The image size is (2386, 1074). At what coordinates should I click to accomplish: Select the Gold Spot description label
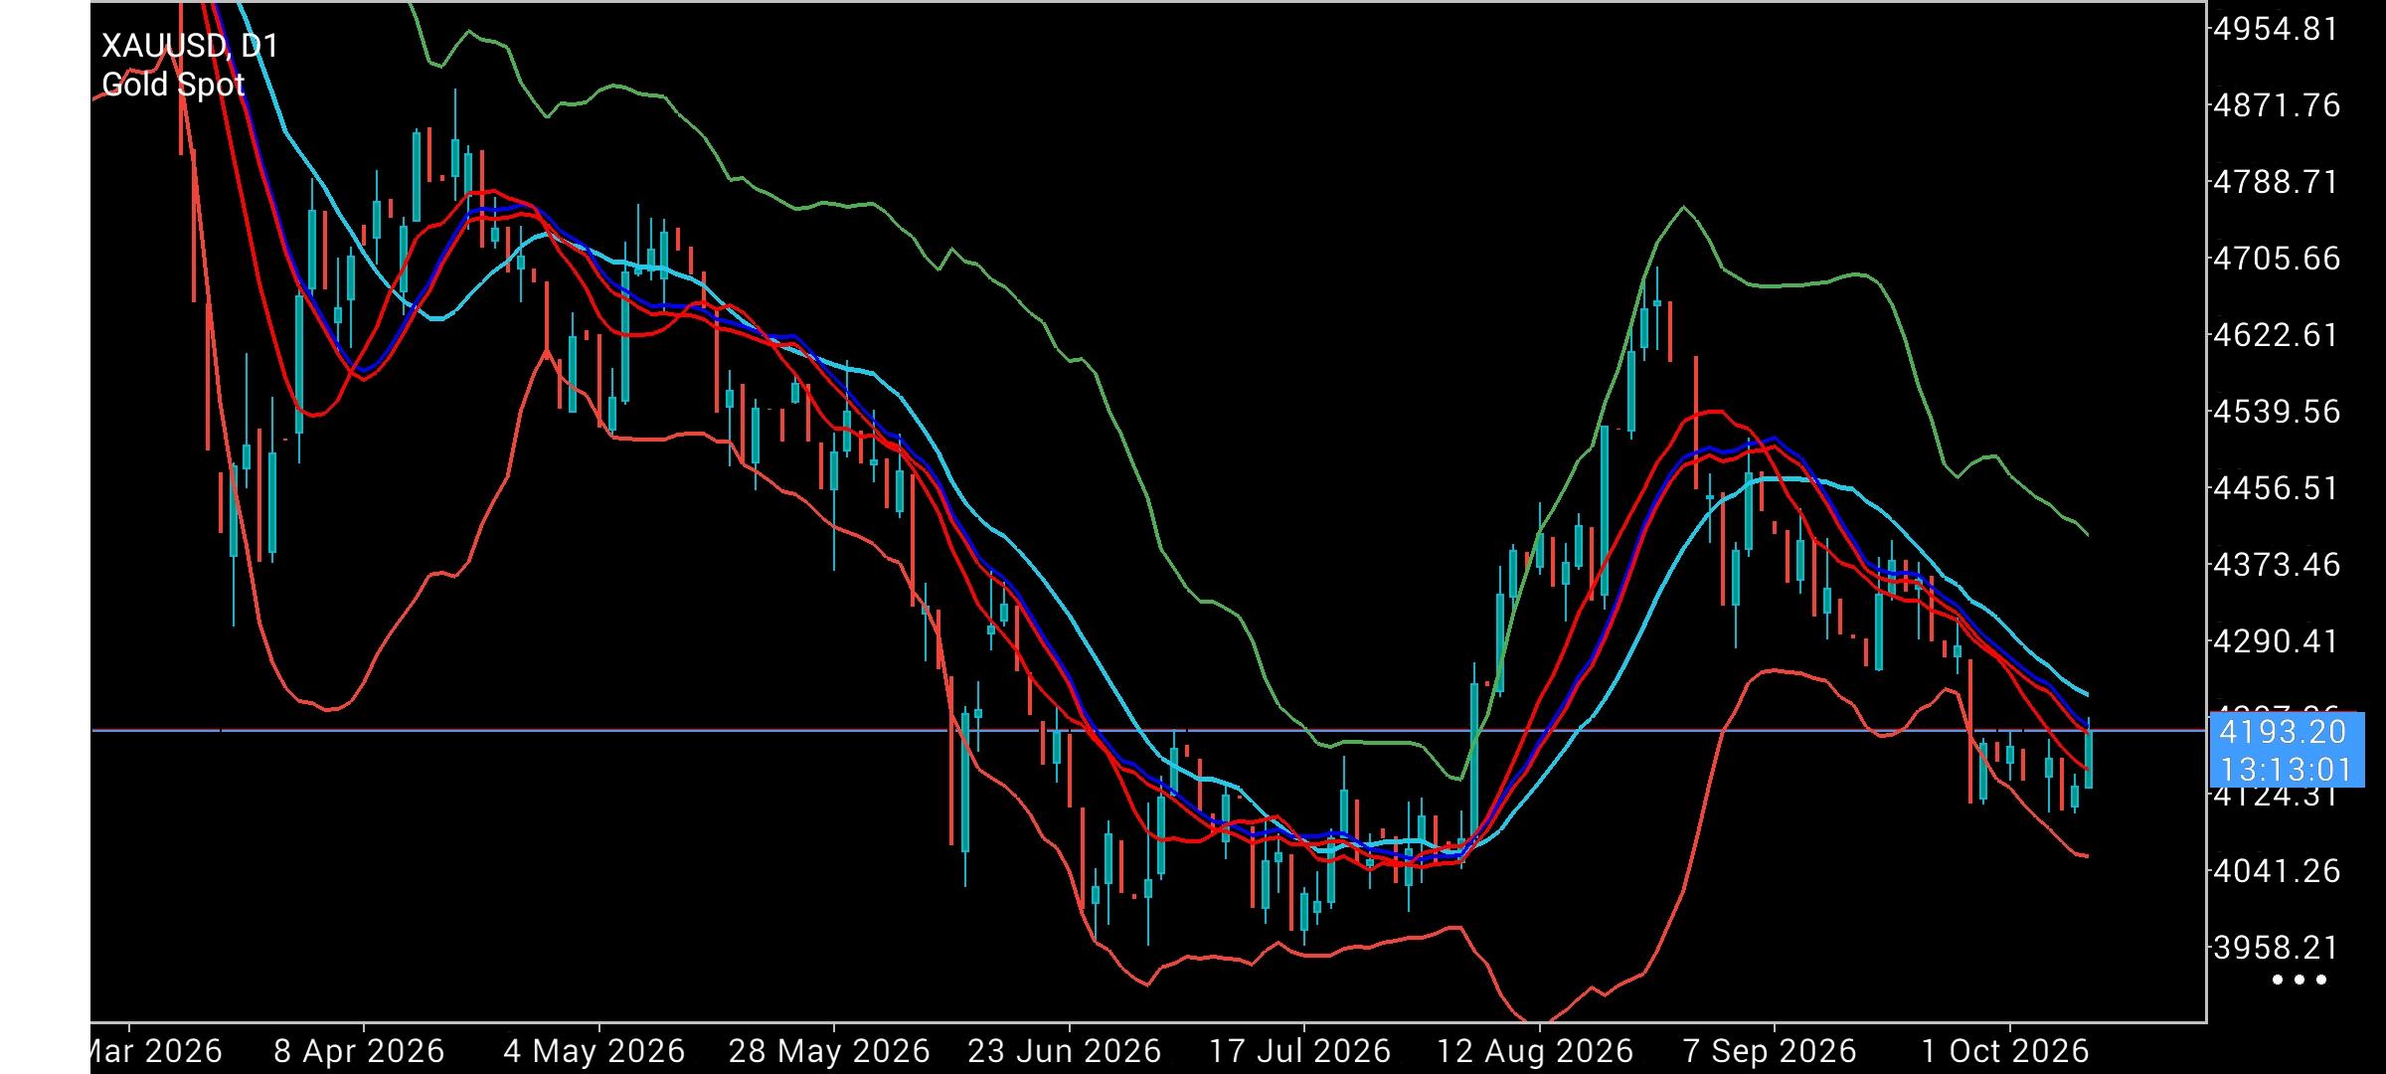(173, 85)
